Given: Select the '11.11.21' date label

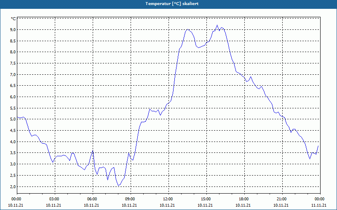Looking at the screenshot, I should point(319,205).
